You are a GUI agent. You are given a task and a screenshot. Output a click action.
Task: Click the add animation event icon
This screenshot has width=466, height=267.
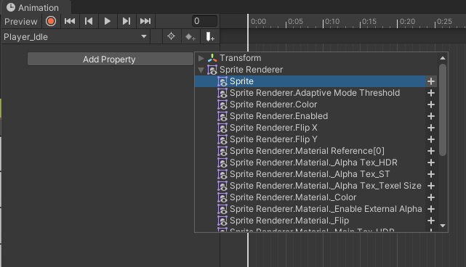tap(210, 37)
